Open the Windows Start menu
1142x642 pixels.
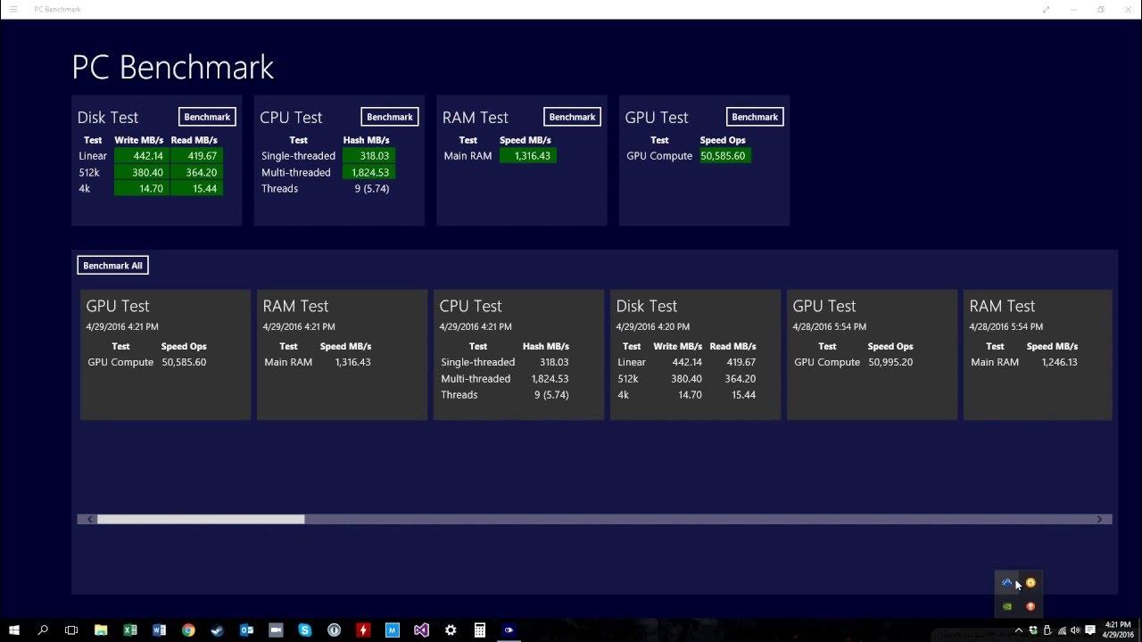(x=13, y=630)
